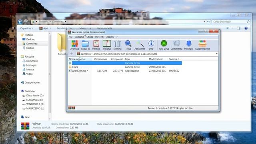Open the Utilità menu
This screenshot has height=144, width=256.
[90, 37]
